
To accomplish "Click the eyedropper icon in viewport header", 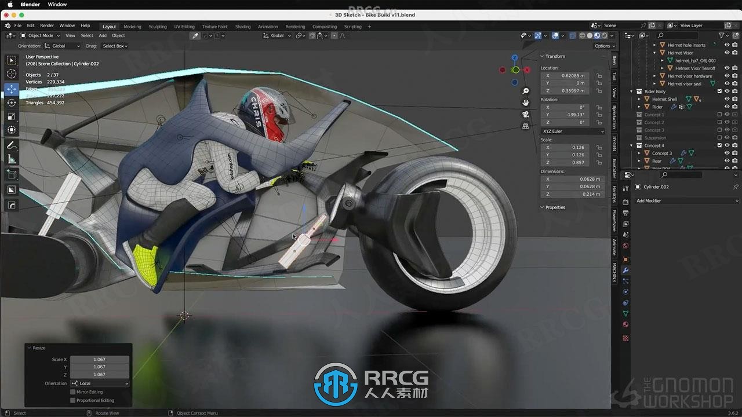I will coord(195,35).
